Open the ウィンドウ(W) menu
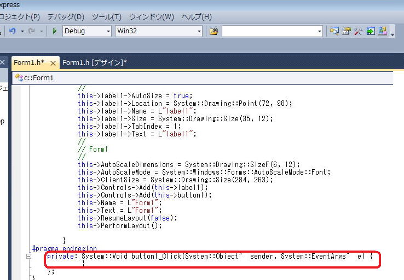 click(151, 17)
